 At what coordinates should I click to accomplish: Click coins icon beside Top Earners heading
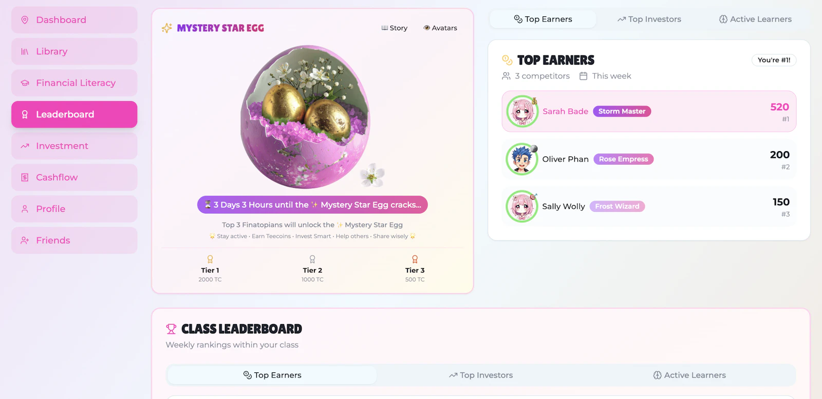(x=507, y=60)
